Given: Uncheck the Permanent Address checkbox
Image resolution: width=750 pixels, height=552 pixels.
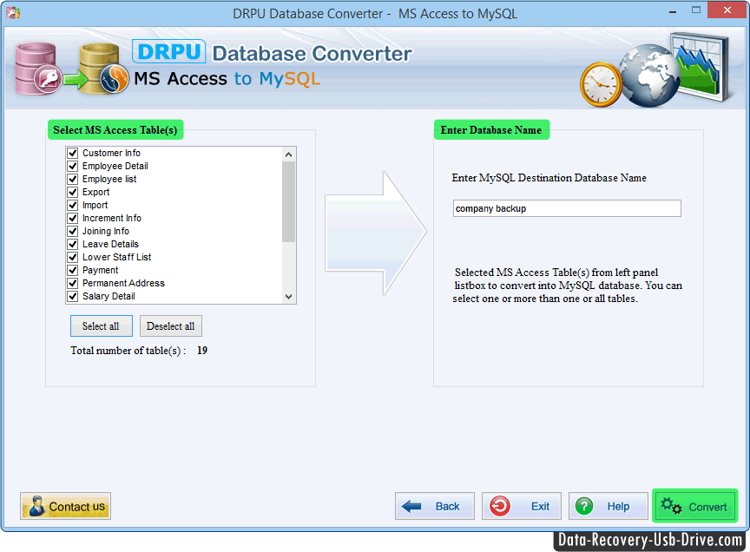Looking at the screenshot, I should tap(73, 283).
